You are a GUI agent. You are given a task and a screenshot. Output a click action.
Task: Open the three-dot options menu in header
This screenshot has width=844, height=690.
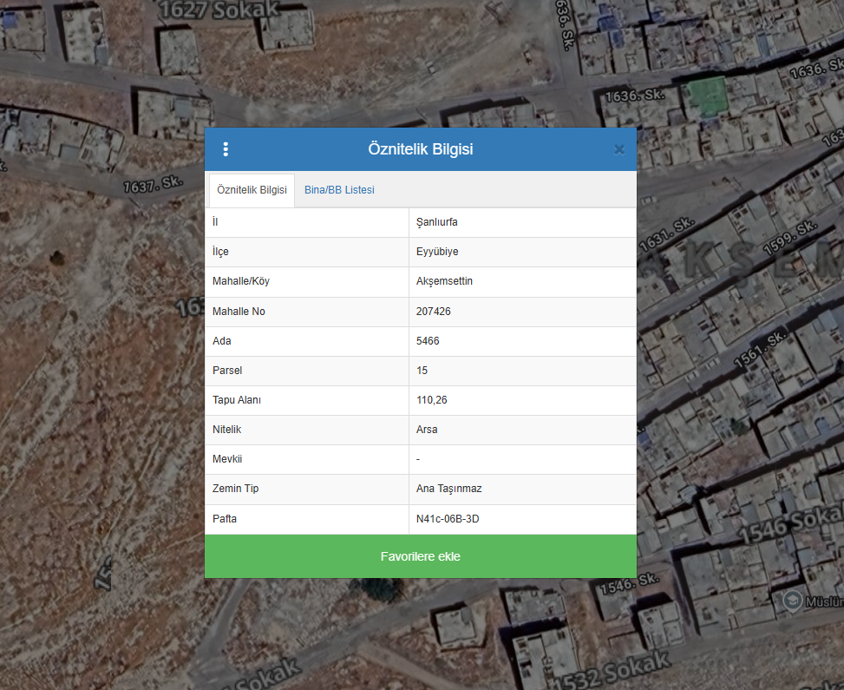226,149
